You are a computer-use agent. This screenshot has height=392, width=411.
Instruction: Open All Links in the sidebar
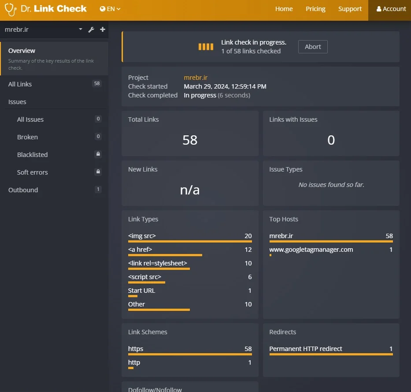[x=54, y=84]
